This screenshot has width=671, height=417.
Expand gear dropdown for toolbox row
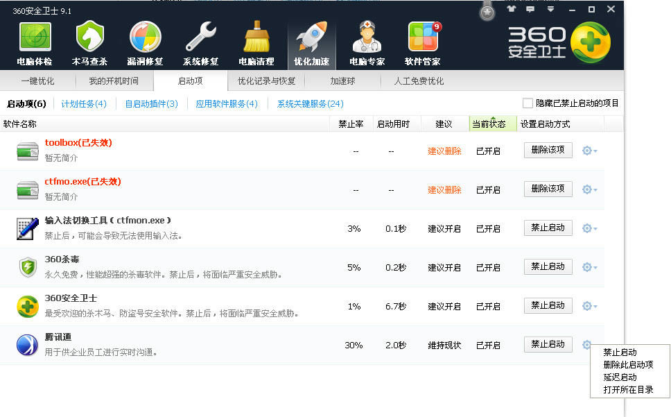pos(589,151)
